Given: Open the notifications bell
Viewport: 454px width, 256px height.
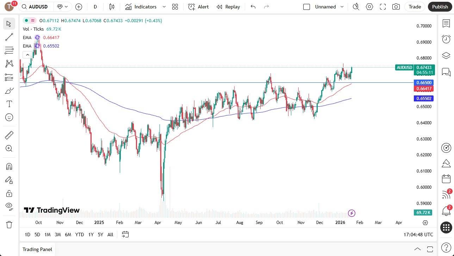Looking at the screenshot, I should (446, 211).
